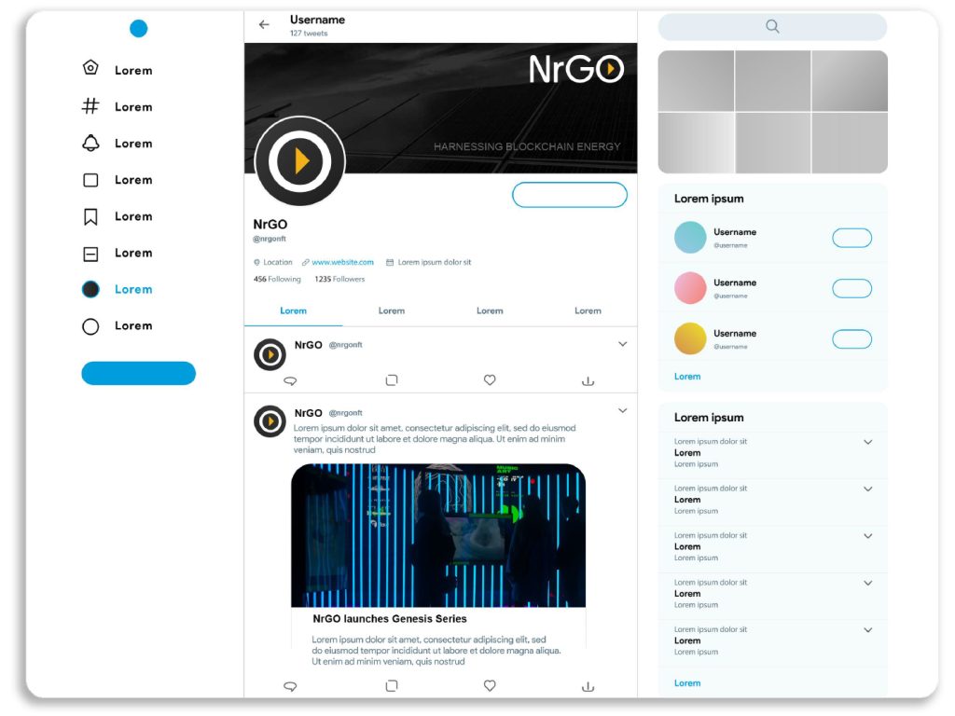Open Bookmarks from the sidebar icon
955x716 pixels.
point(90,215)
